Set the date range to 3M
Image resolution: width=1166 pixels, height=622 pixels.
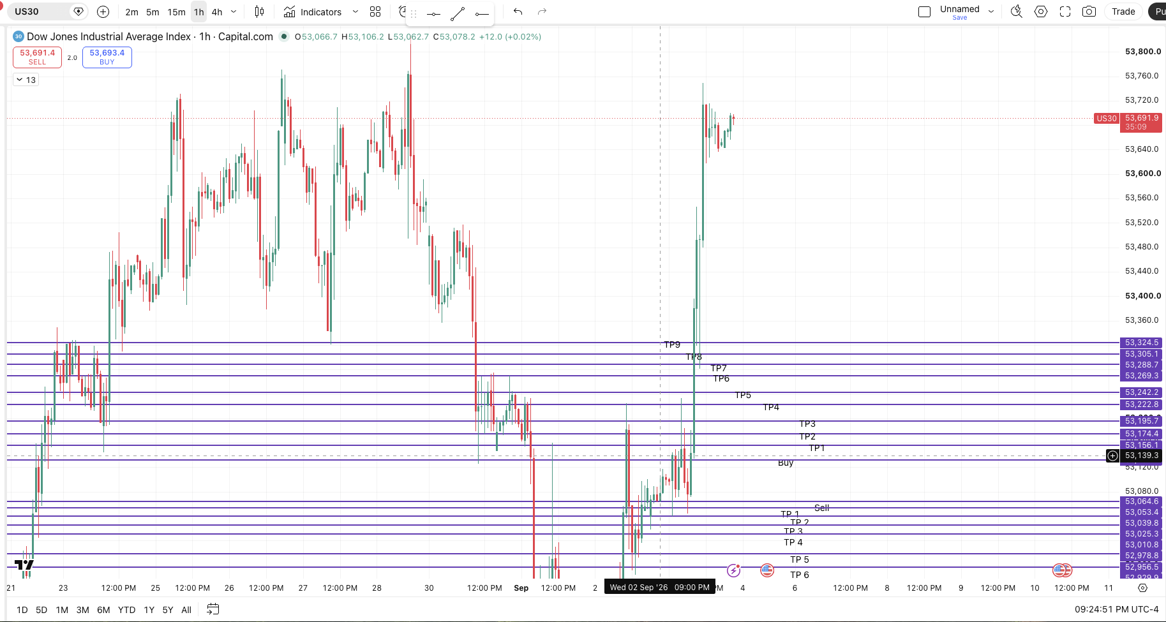point(83,610)
